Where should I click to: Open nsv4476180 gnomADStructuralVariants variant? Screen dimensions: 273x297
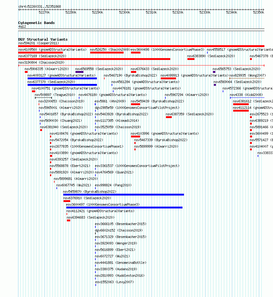coord(112,95)
